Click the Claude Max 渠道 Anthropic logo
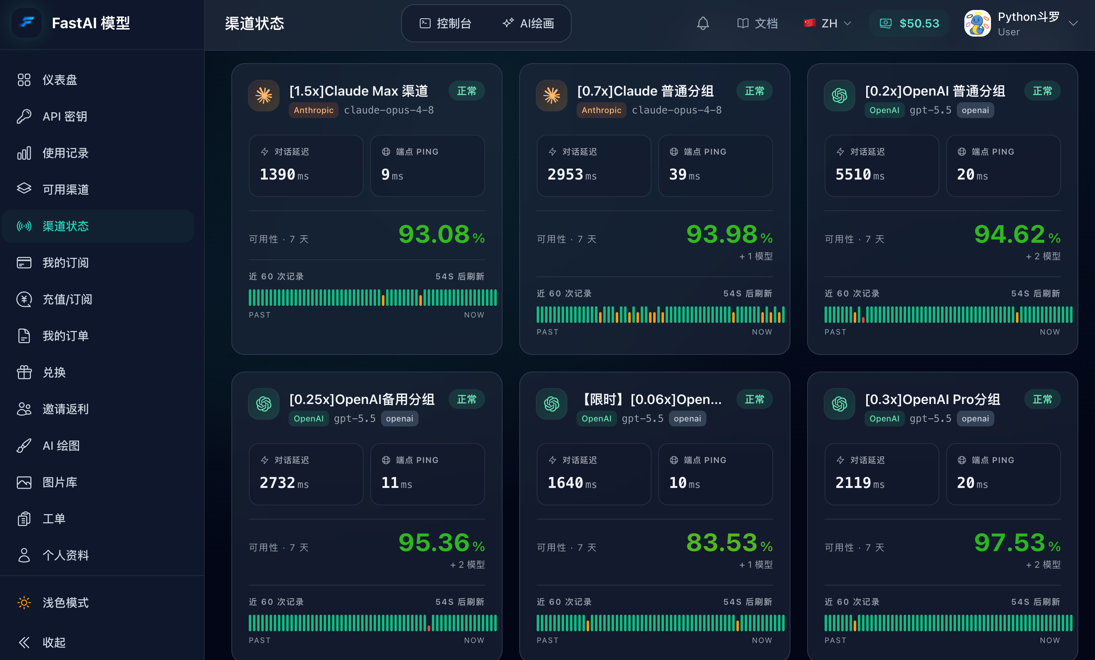This screenshot has width=1095, height=660. coord(263,96)
